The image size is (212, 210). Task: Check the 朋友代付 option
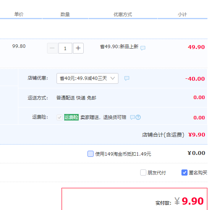pyautogui.click(x=143, y=173)
